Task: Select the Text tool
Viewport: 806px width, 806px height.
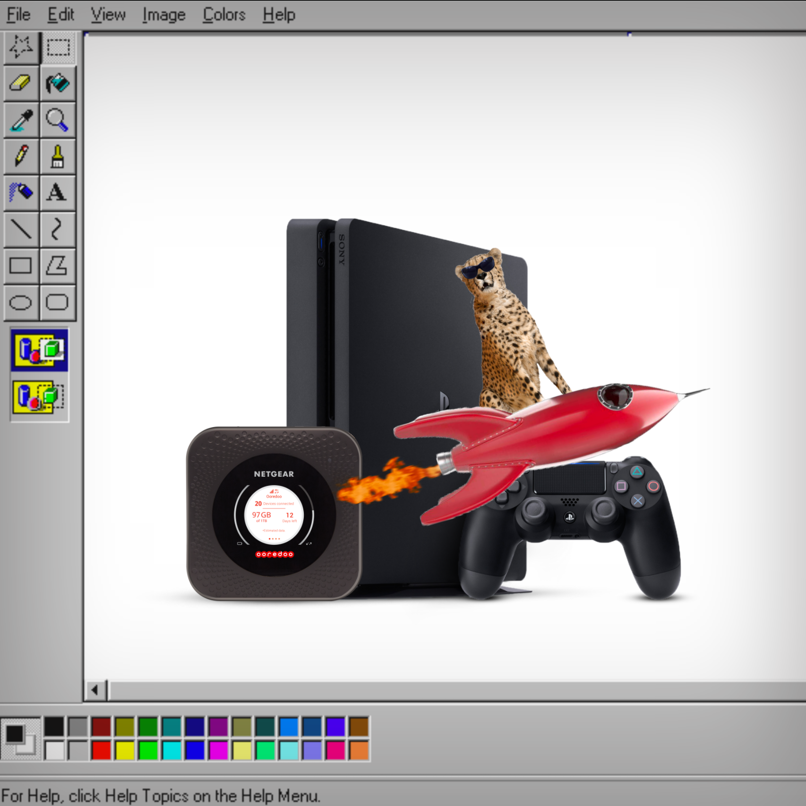Action: (58, 193)
